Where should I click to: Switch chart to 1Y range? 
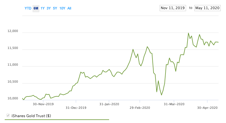(42, 8)
